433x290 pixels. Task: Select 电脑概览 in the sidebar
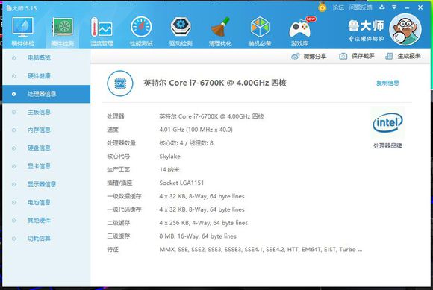coord(46,58)
